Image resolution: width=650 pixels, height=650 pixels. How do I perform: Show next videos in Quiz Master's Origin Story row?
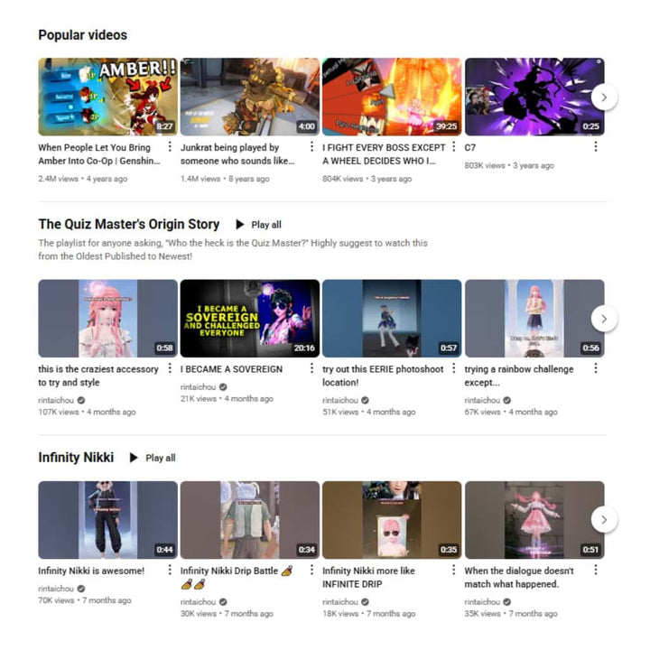[604, 319]
